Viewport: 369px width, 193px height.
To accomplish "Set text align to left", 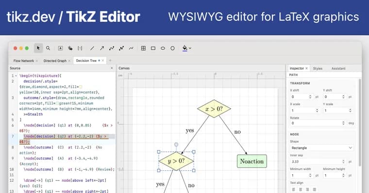I will (293, 189).
